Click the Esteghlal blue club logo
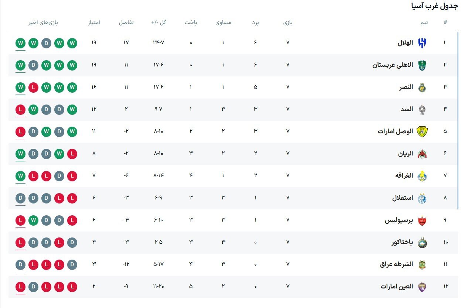The height and width of the screenshot is (308, 472). click(422, 198)
